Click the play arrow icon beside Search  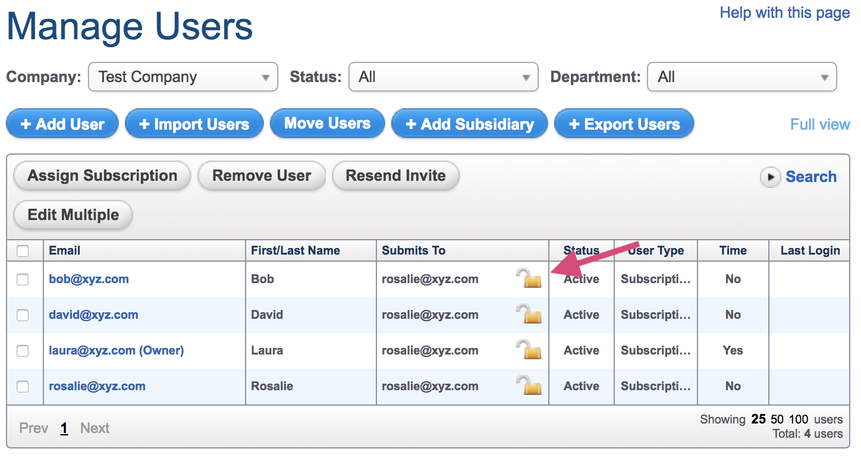coord(770,177)
